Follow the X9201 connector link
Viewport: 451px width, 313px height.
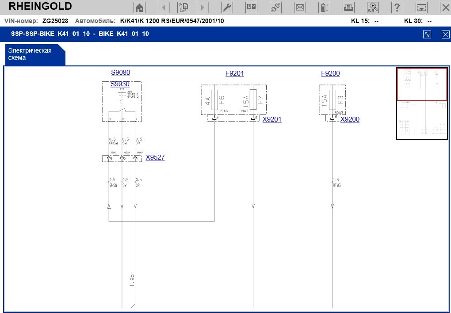pos(271,119)
